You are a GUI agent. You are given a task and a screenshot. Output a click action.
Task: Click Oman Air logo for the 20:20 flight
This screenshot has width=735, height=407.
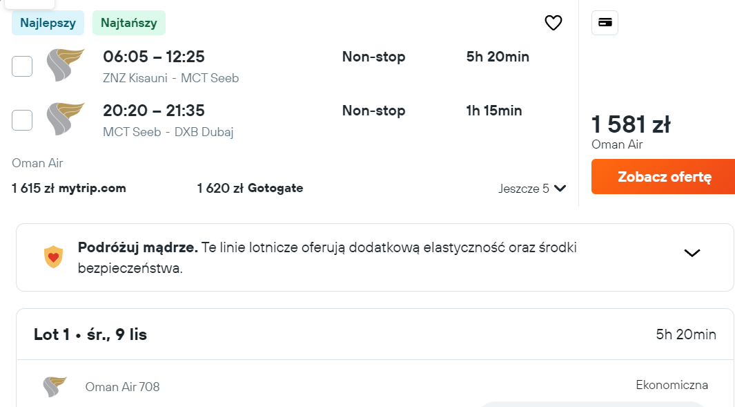(x=66, y=119)
